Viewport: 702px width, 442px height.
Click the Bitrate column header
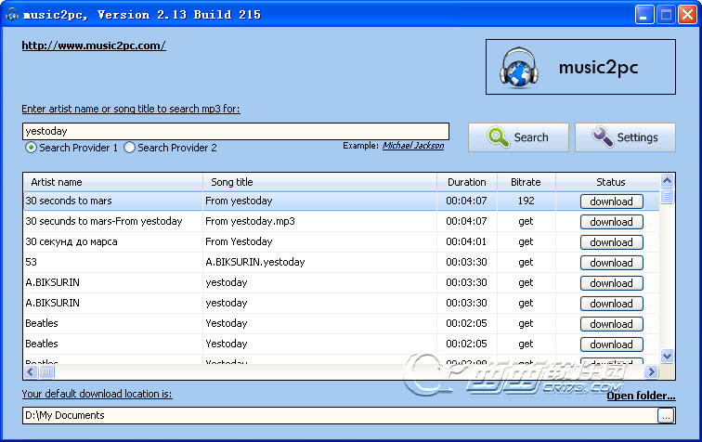pyautogui.click(x=526, y=182)
